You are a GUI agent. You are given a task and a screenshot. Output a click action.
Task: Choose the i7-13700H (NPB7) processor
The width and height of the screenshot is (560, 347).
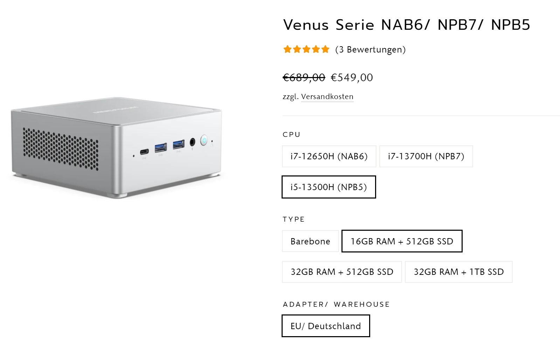[426, 156]
